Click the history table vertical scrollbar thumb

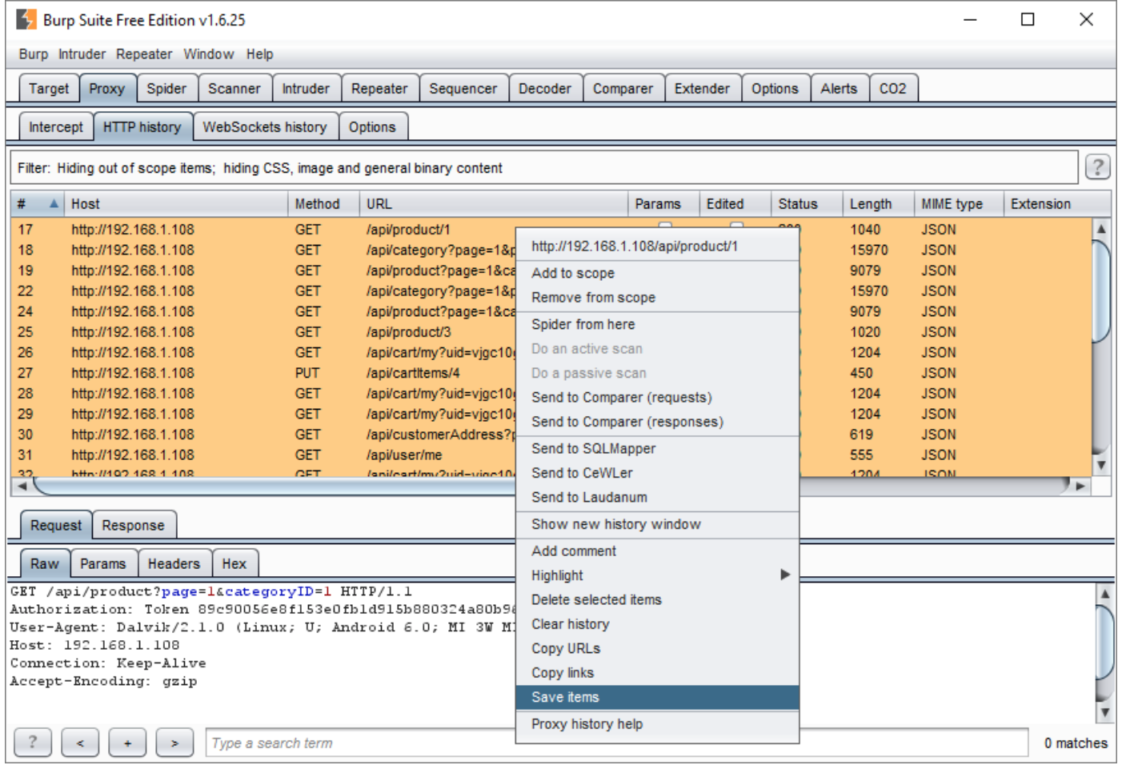(1101, 290)
